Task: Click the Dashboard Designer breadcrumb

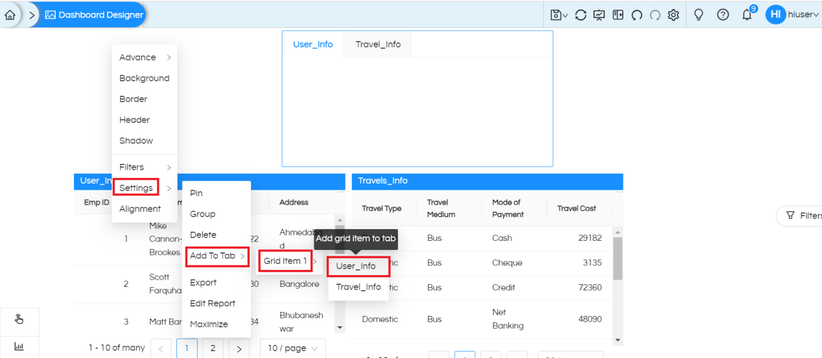Action: (95, 15)
